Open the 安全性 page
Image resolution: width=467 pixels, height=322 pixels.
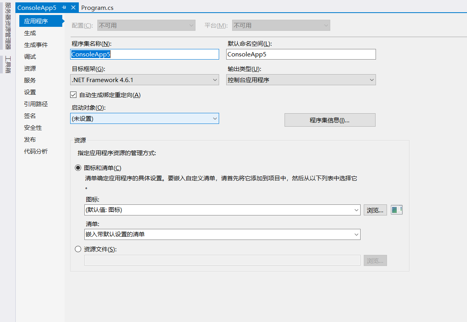click(33, 128)
